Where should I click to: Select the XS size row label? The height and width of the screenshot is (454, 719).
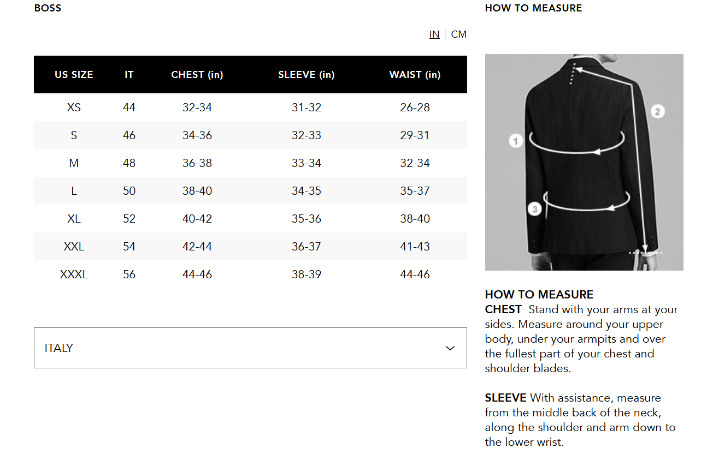[74, 107]
